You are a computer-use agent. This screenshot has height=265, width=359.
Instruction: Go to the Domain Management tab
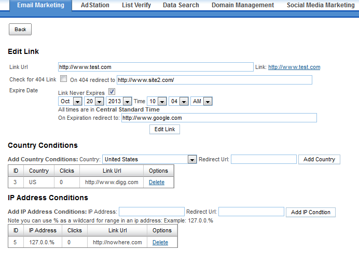pyautogui.click(x=243, y=5)
